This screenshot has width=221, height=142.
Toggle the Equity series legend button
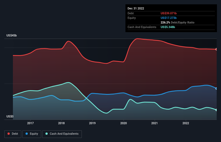pyautogui.click(x=32, y=134)
